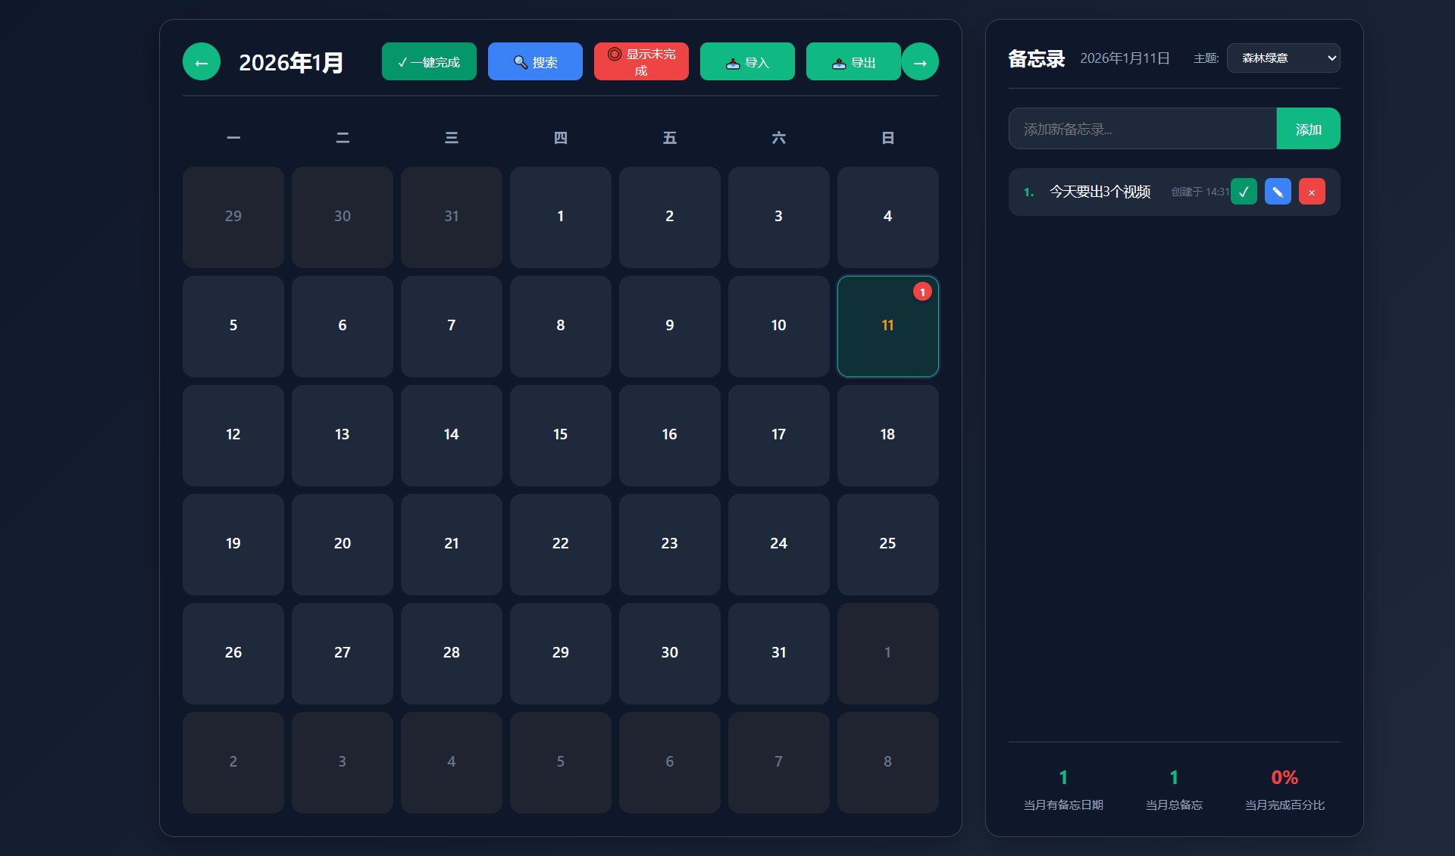Open the 搜索 search button
Screen dimensions: 1455x856
pyautogui.click(x=535, y=62)
